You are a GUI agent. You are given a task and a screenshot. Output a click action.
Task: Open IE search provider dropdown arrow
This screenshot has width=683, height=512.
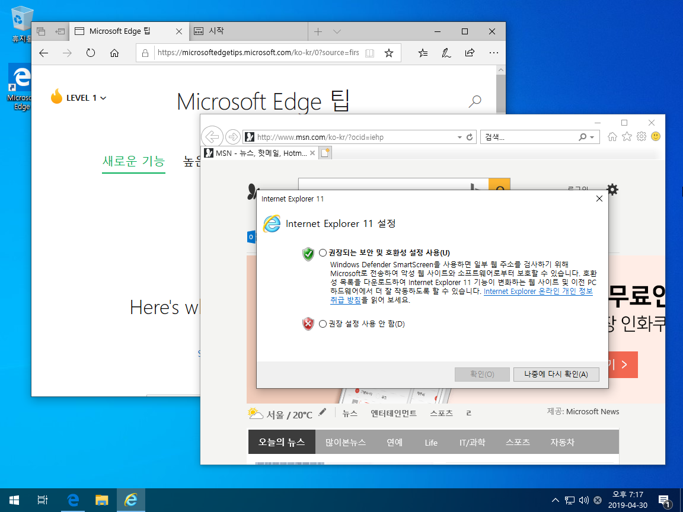tap(592, 137)
